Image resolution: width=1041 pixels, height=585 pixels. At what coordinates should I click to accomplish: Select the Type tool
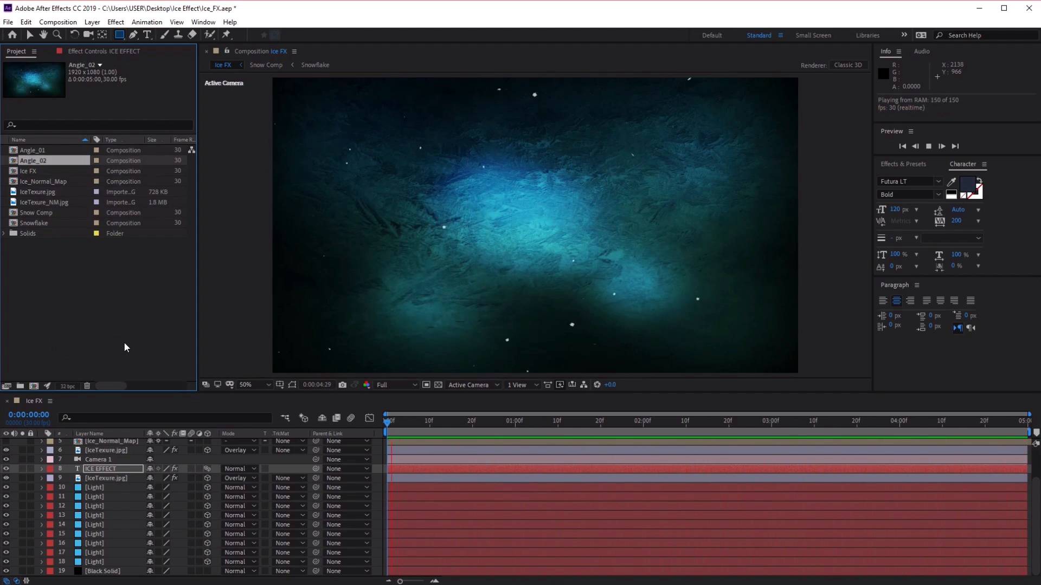coord(147,34)
